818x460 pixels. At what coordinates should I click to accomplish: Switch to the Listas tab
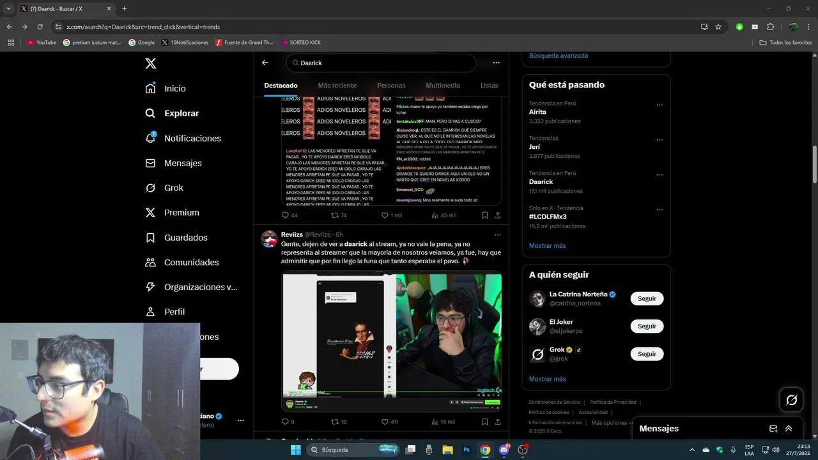pyautogui.click(x=490, y=86)
